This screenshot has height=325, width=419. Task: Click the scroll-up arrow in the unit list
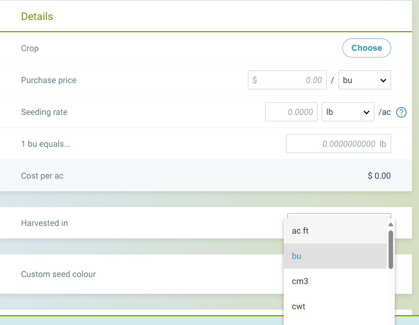click(391, 224)
